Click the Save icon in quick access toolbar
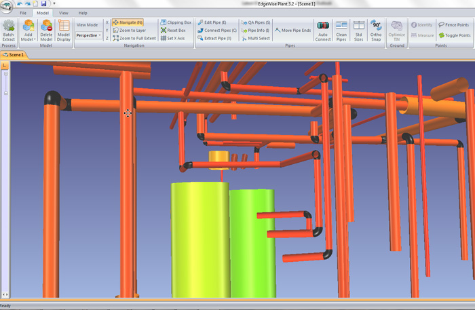Viewport: 475px width, 310px height. coord(44,4)
